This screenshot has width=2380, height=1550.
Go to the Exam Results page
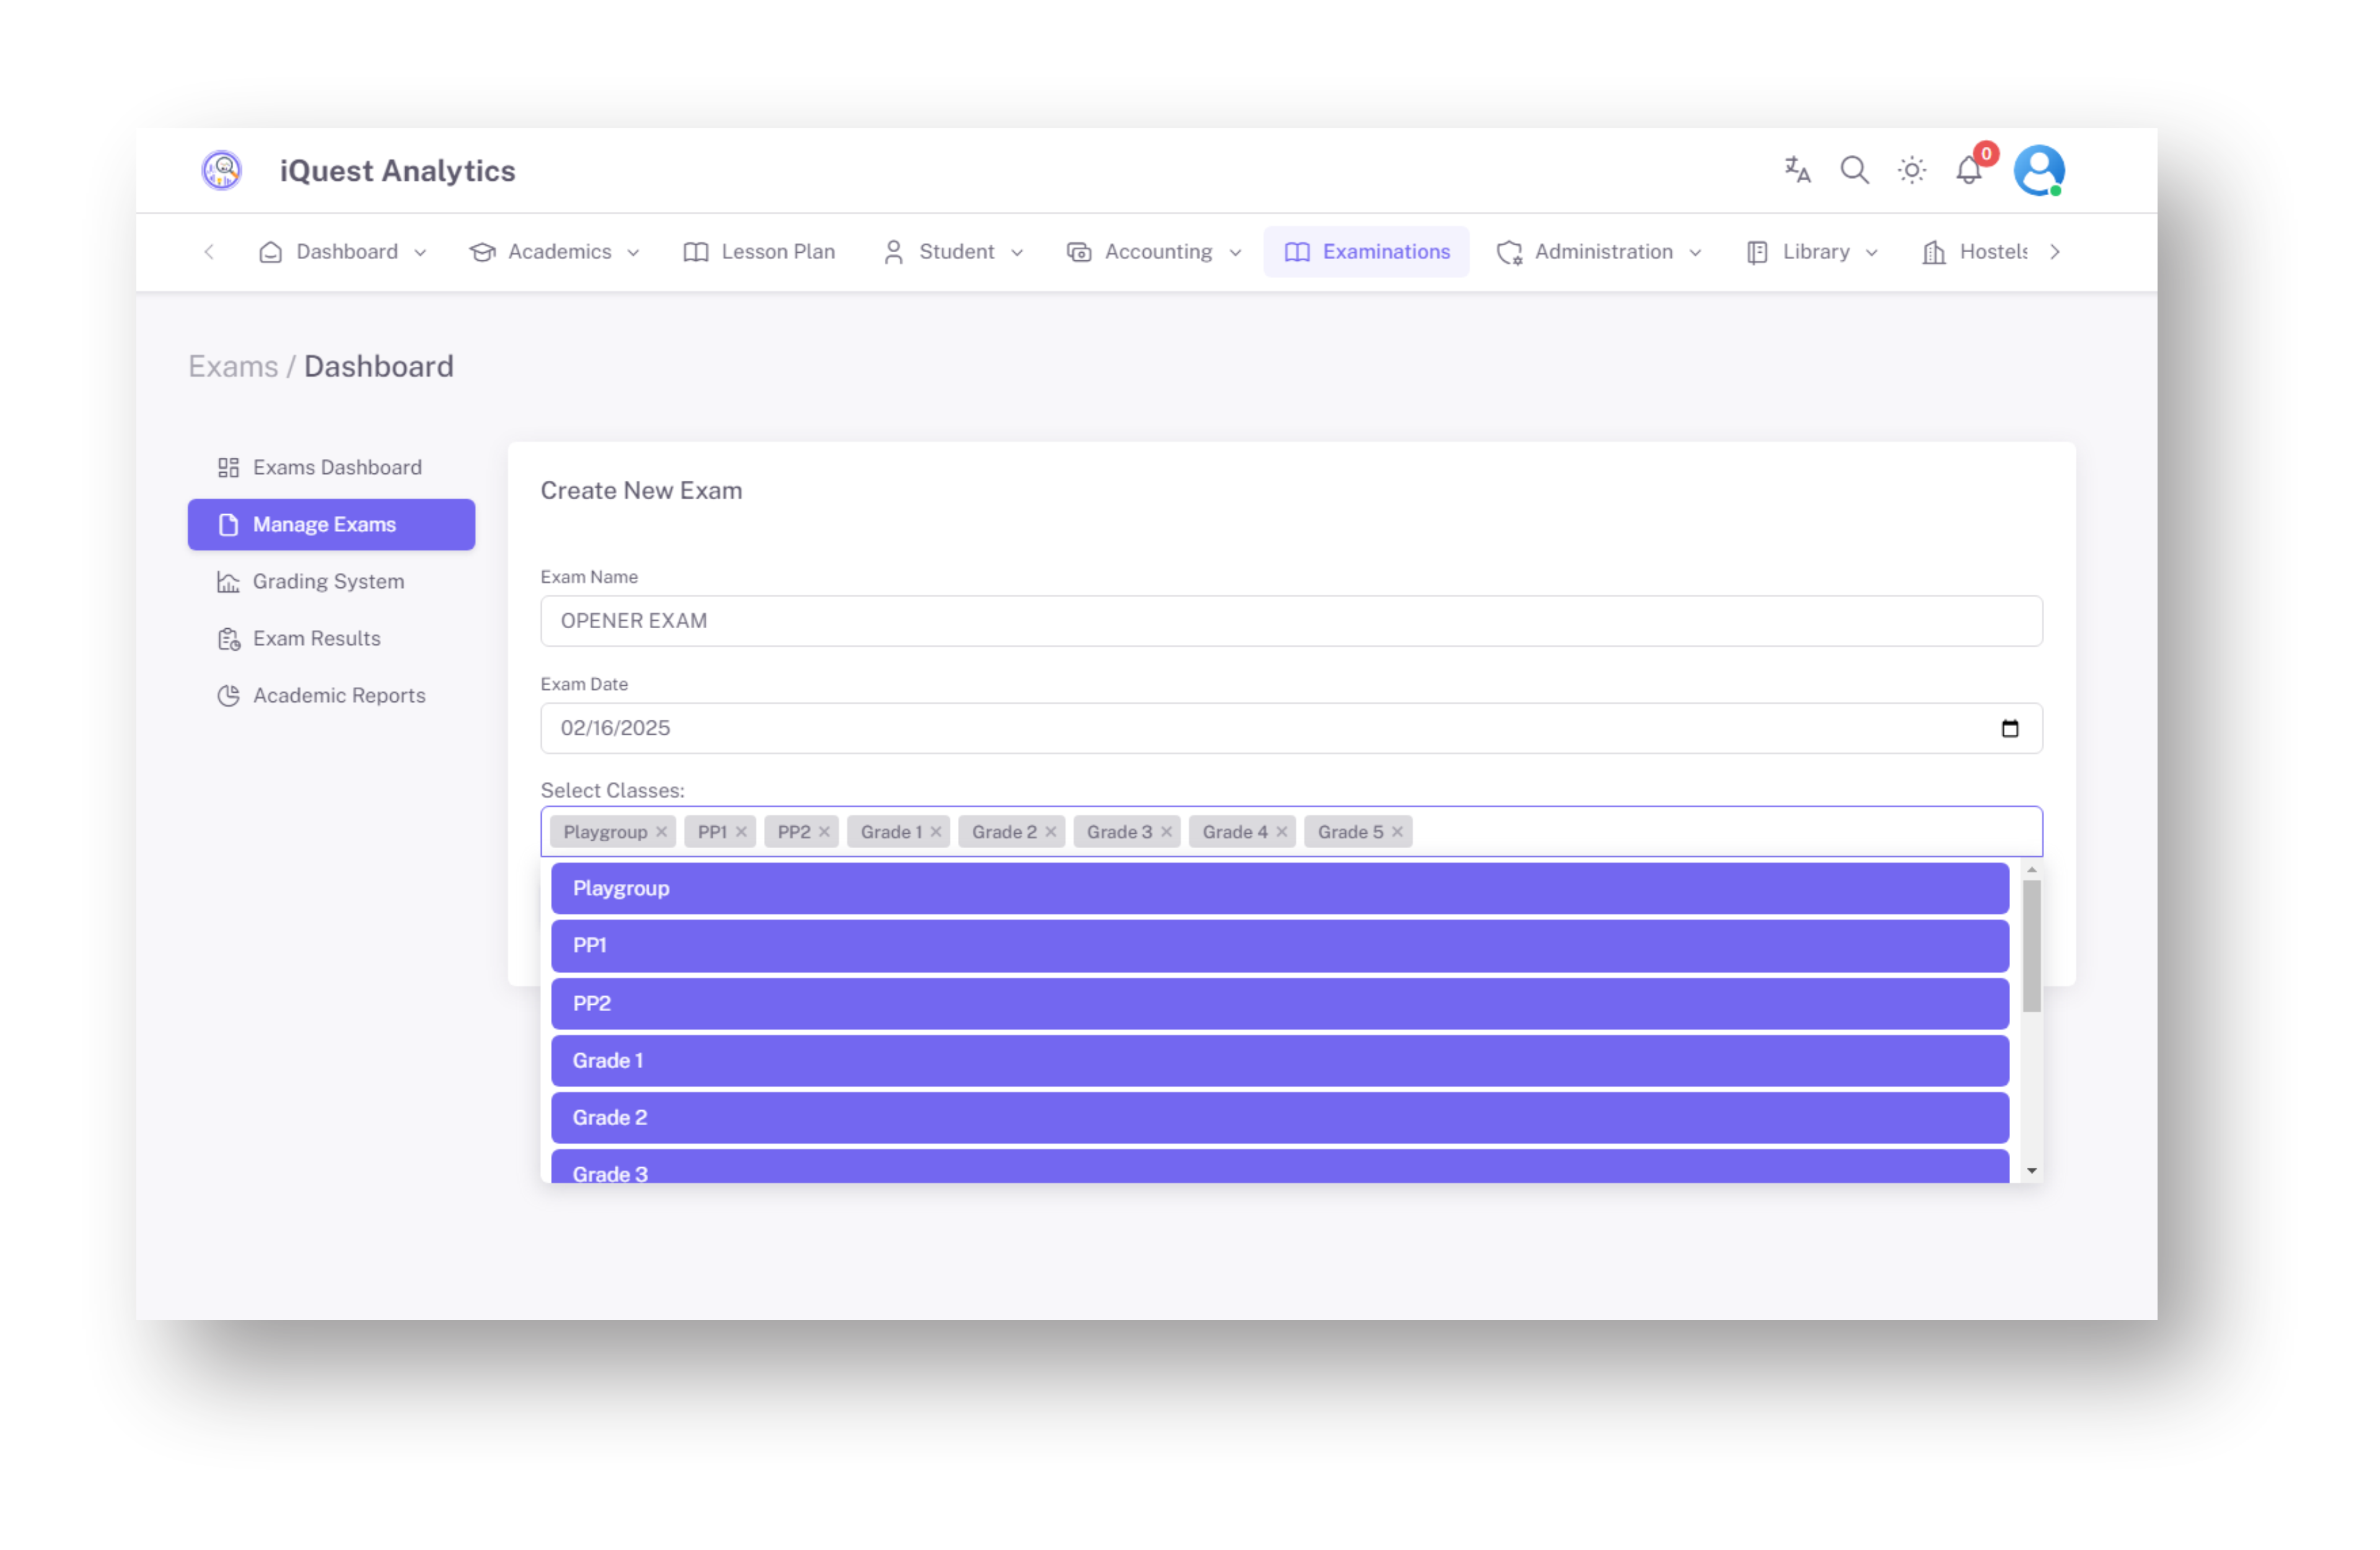[316, 638]
